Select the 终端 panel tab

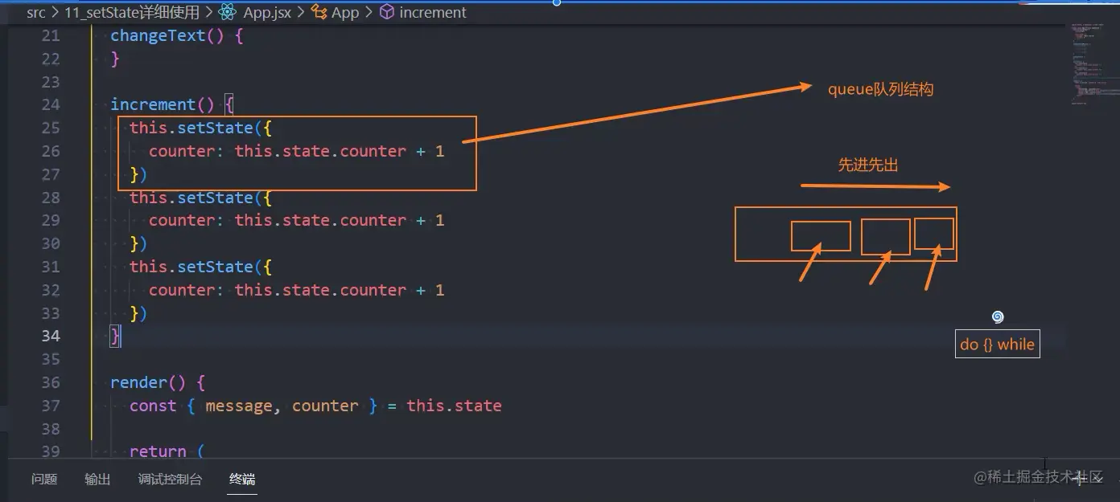(242, 479)
